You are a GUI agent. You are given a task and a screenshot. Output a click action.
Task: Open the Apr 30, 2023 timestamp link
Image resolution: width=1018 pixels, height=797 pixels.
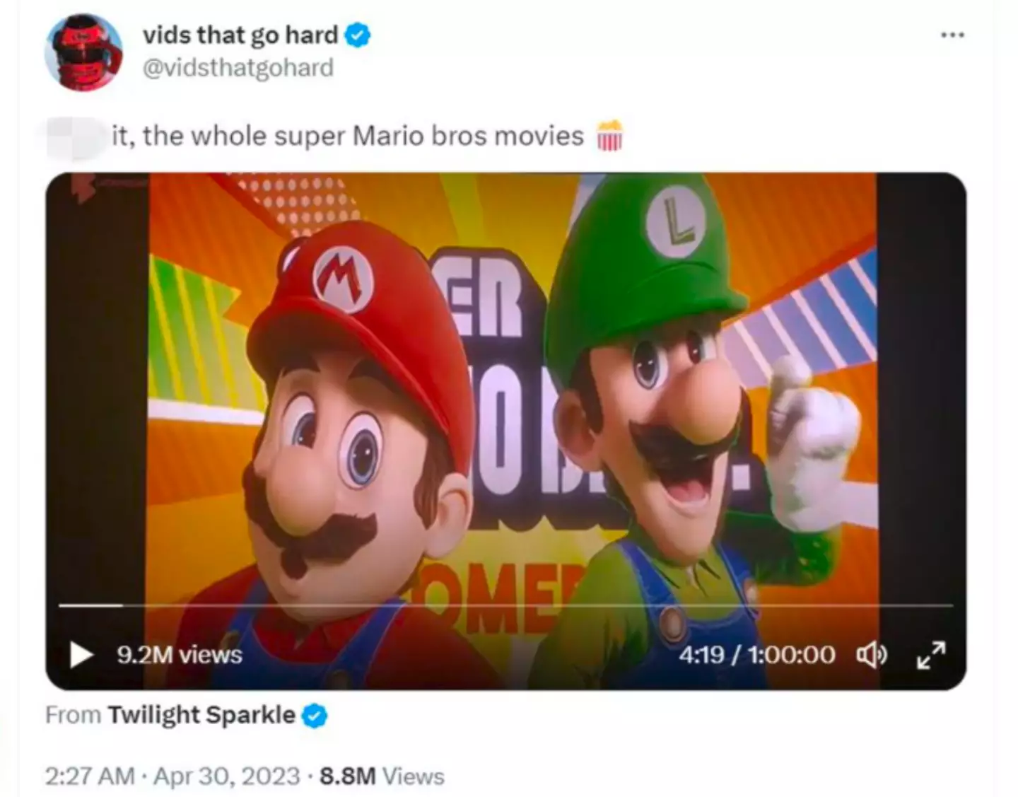226,776
